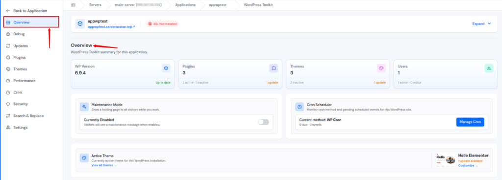502x180 pixels.
Task: Click the Security shield icon in the sidebar
Action: point(8,104)
